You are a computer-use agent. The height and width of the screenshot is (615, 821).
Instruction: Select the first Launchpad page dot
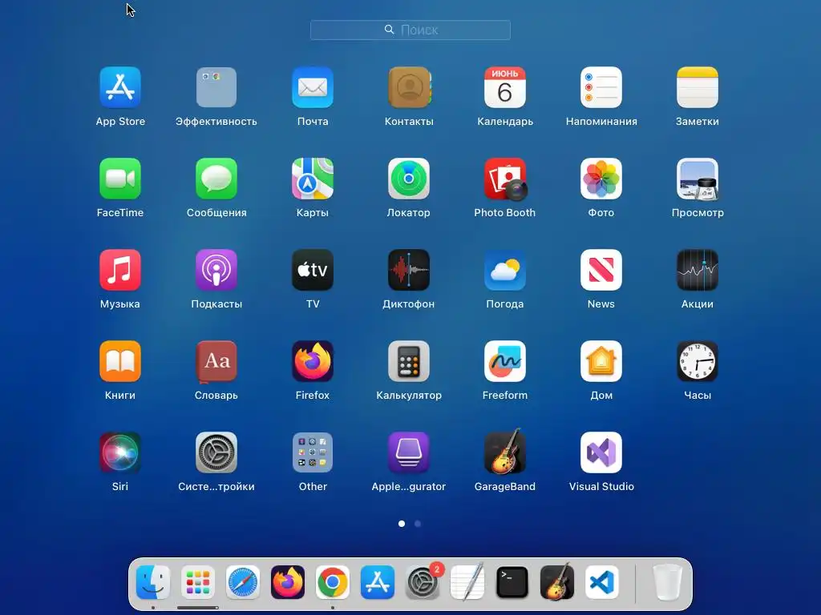[402, 524]
